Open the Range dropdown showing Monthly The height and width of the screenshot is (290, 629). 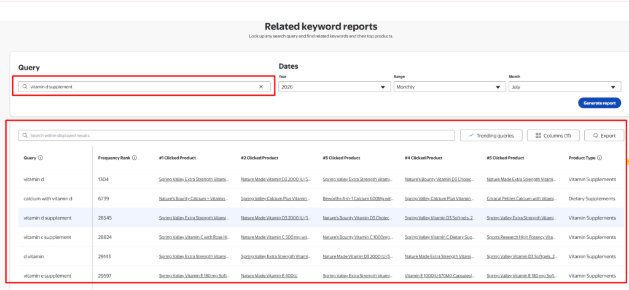point(450,87)
